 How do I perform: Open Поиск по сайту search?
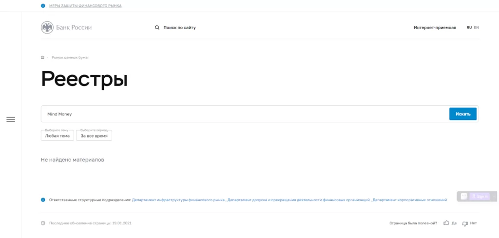(179, 28)
